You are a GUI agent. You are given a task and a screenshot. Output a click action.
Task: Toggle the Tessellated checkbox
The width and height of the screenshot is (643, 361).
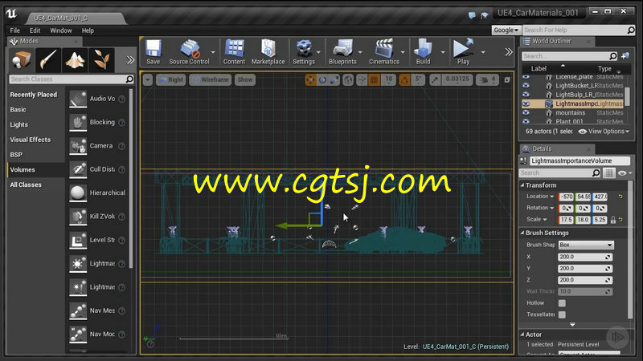coord(562,314)
